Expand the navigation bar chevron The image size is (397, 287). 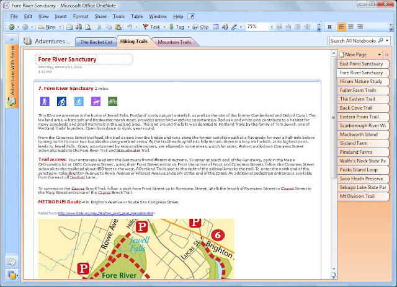[12, 40]
